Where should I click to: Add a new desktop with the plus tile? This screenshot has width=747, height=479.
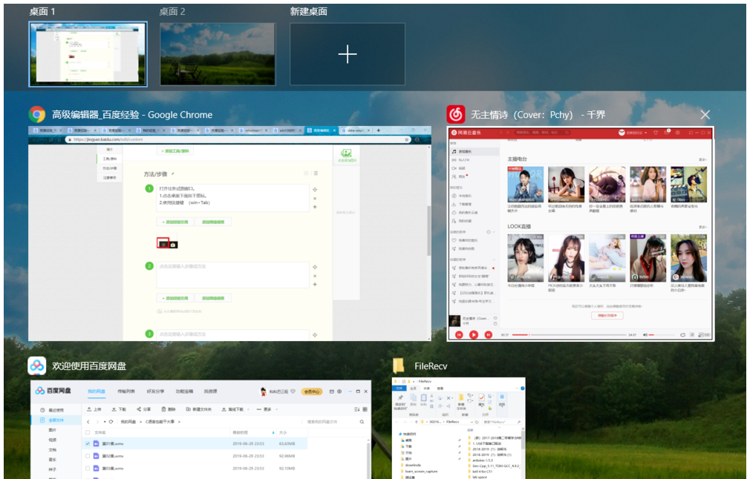click(348, 53)
